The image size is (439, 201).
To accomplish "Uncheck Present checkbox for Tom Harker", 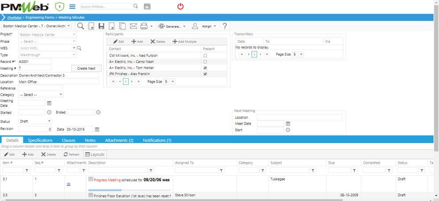I will click(205, 68).
